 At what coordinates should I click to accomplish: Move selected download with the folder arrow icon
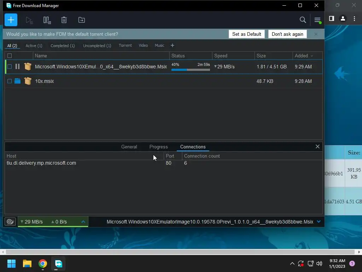82,20
